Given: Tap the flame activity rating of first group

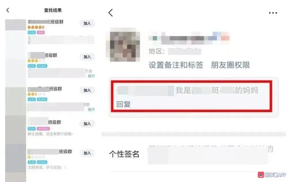Looking at the screenshot, I should pyautogui.click(x=36, y=27).
